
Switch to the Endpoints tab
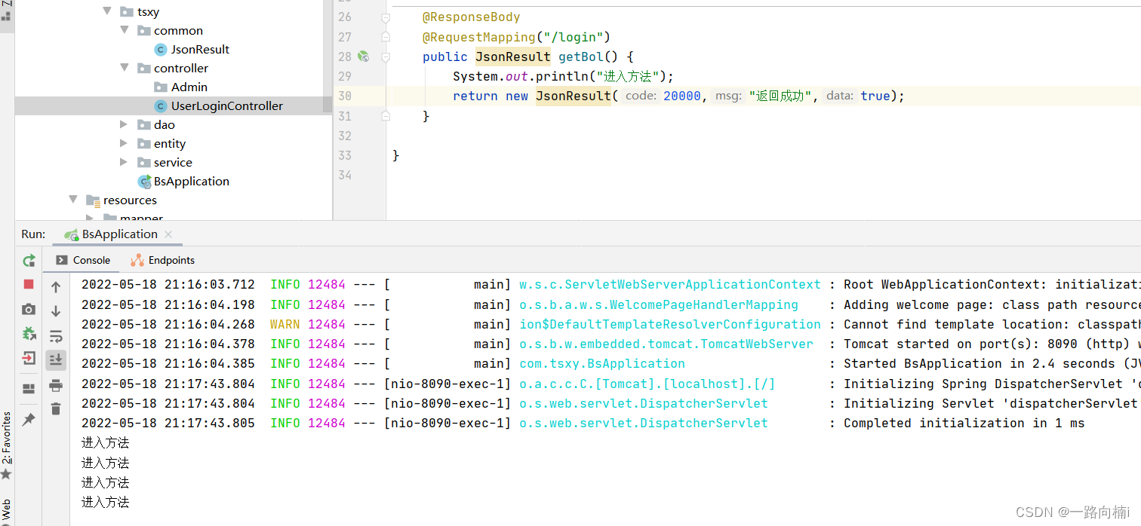(x=162, y=260)
